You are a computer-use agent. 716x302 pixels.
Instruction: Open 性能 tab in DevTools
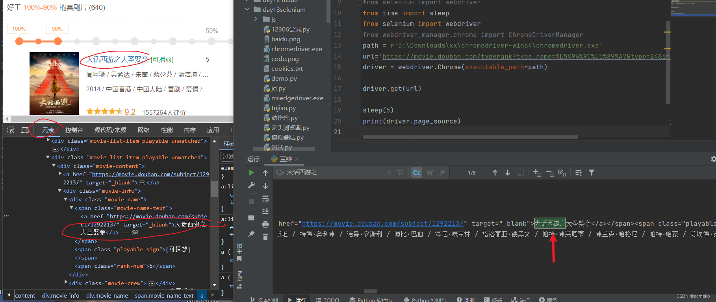click(167, 130)
